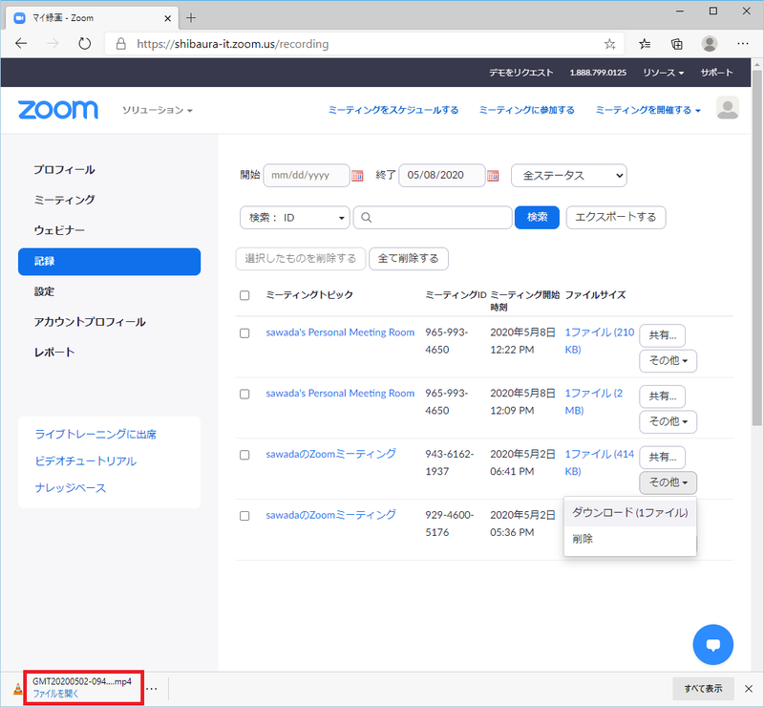Close the マイ録画 - Zoom tab

tap(168, 18)
